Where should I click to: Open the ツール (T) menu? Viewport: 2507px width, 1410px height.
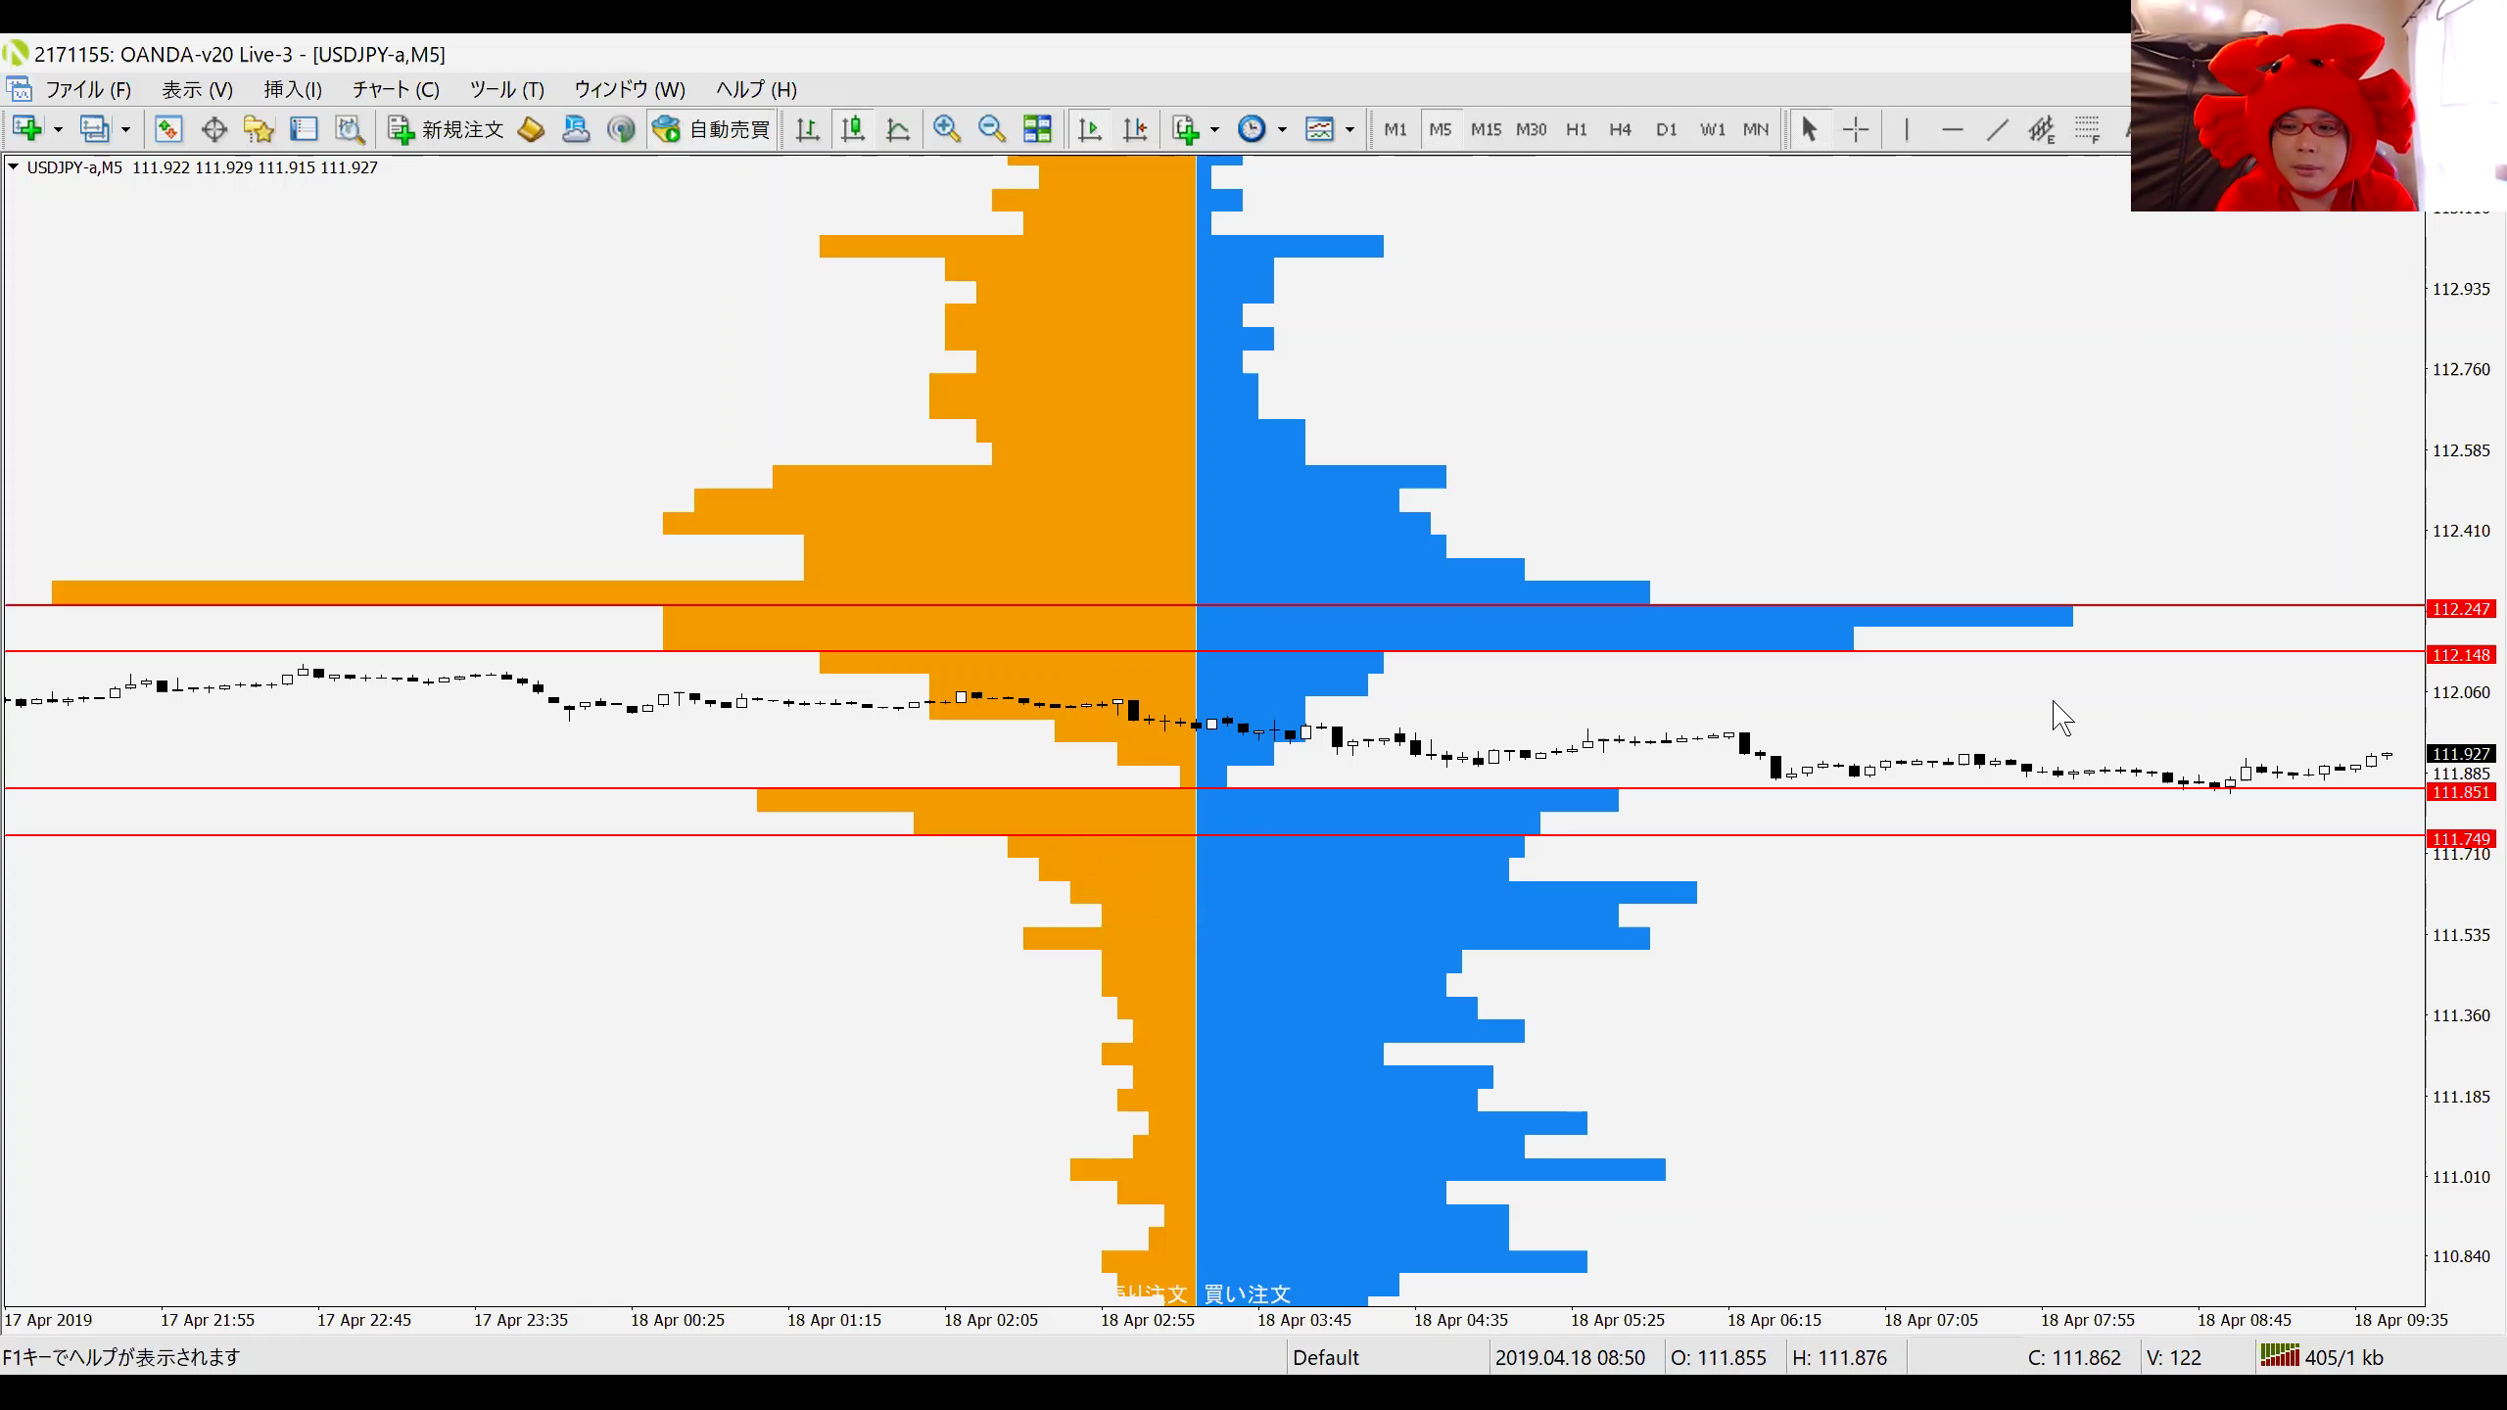pos(506,89)
